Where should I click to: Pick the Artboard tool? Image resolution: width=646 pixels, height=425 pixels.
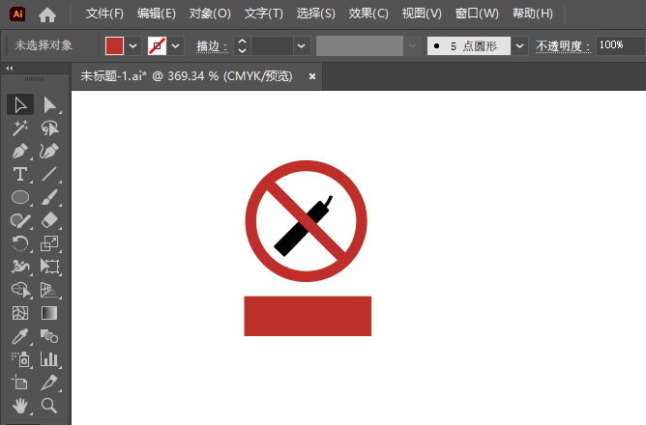[20, 382]
